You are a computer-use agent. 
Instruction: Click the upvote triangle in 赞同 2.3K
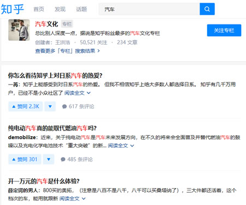(x=14, y=106)
